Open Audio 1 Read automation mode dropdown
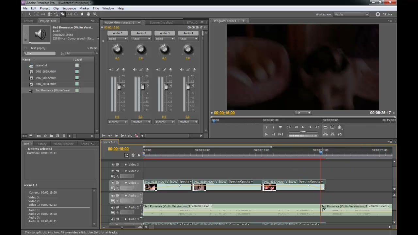Screen dimensions: 418x235 click(x=118, y=39)
